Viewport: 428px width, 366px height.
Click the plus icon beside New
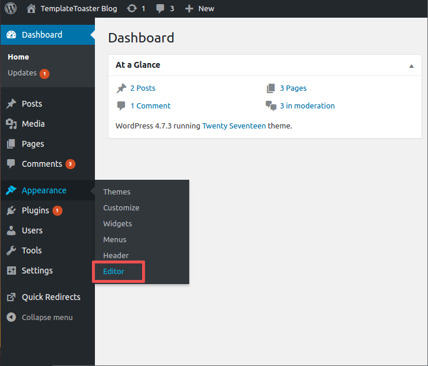tap(189, 8)
